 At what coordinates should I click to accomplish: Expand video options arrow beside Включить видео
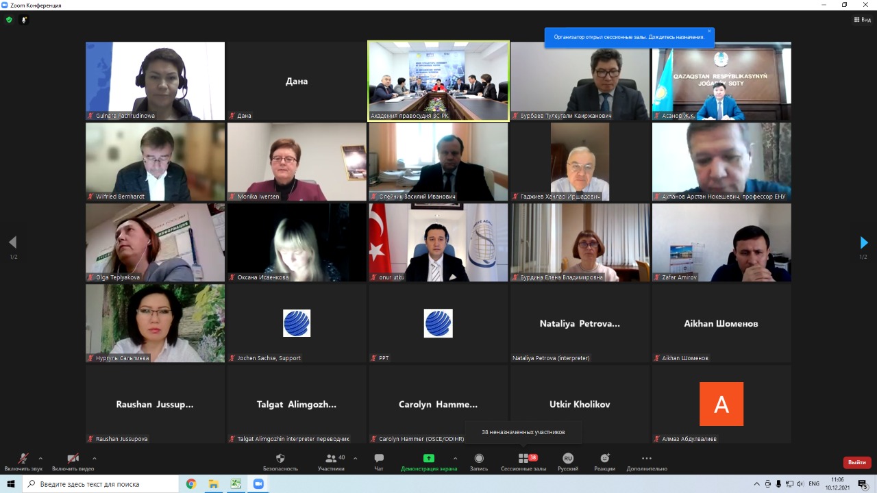coord(94,458)
